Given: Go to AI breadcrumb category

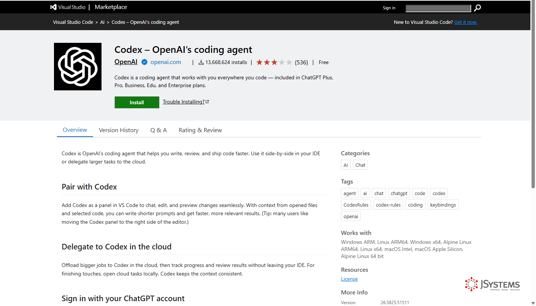Looking at the screenshot, I should (102, 22).
